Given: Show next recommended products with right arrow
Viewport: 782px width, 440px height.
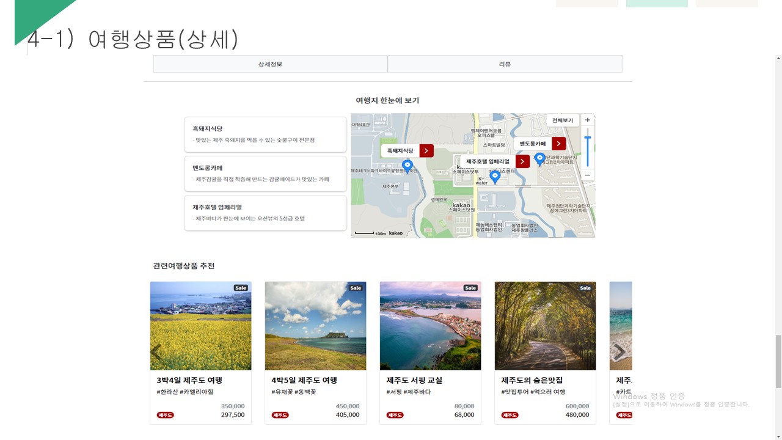Looking at the screenshot, I should click(x=619, y=352).
